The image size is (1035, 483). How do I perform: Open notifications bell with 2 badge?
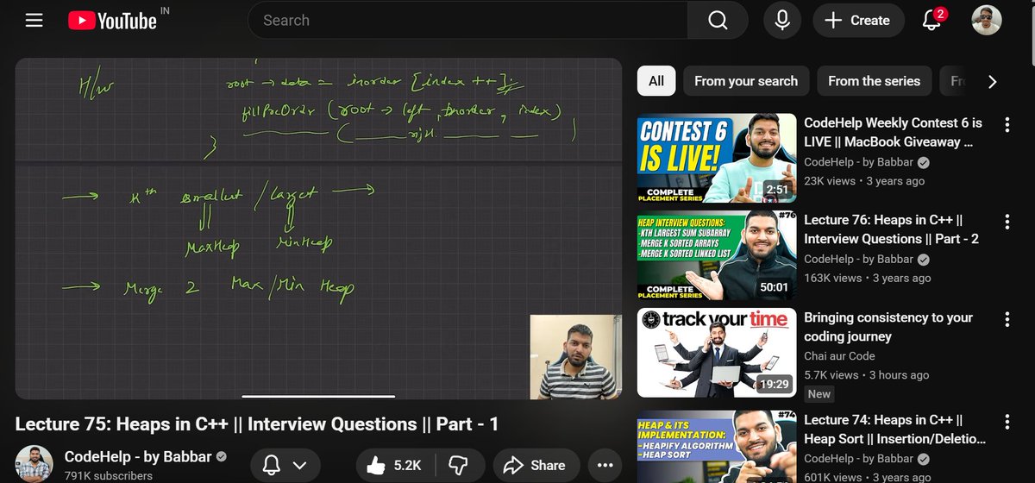pos(931,21)
